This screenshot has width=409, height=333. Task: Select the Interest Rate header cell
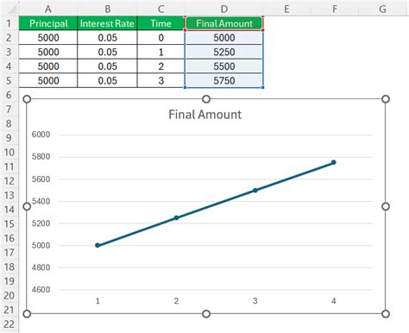pos(107,23)
